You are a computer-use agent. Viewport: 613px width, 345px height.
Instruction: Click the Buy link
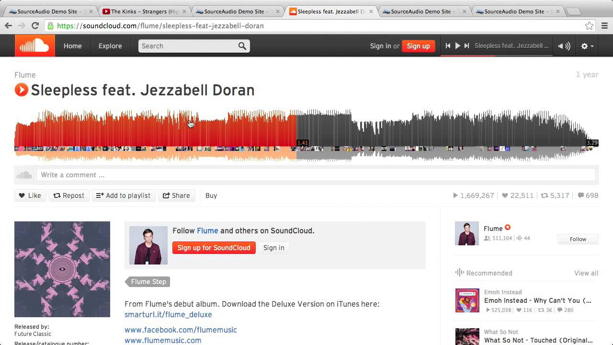pos(211,195)
